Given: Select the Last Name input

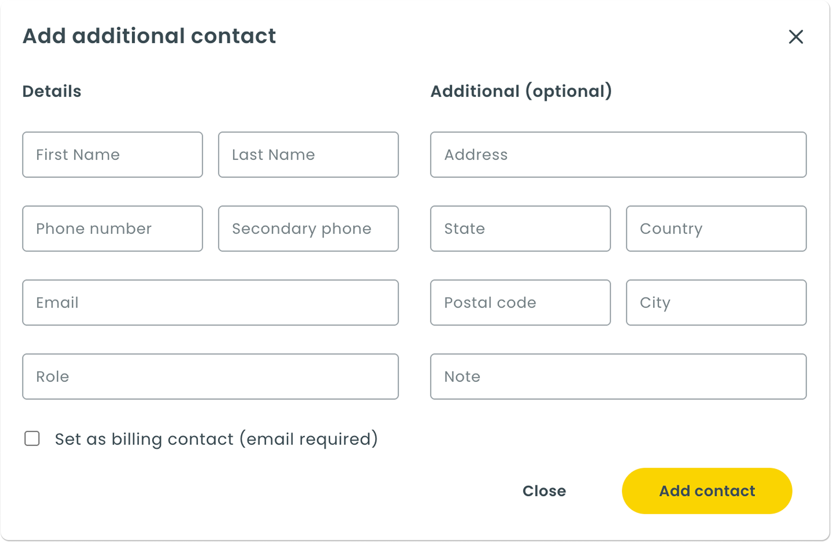Looking at the screenshot, I should click(308, 155).
